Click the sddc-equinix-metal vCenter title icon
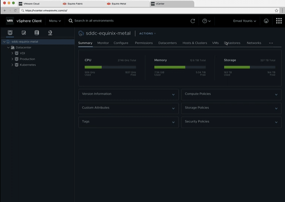 click(x=81, y=33)
